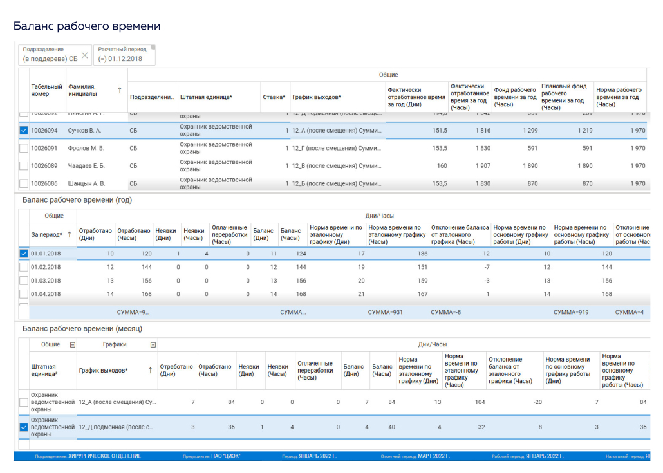Click schedule cell 12_В (после смещения)

coord(337,166)
